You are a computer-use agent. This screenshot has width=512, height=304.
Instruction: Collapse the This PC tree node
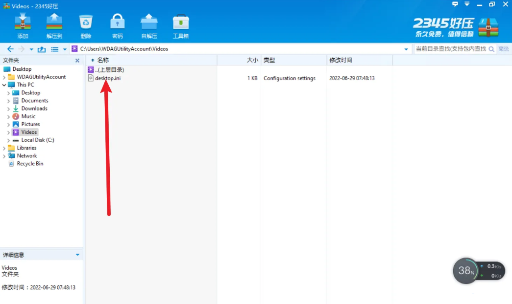[x=4, y=85]
